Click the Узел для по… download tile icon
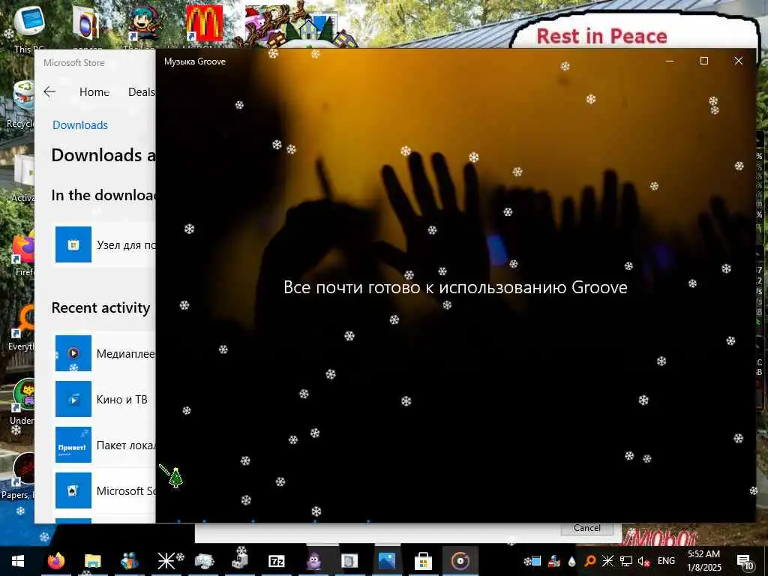This screenshot has height=576, width=768. (x=73, y=244)
